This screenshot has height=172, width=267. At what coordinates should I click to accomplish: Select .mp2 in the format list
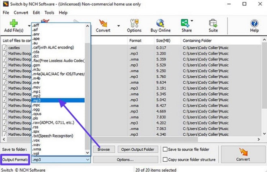pyautogui.click(x=58, y=96)
